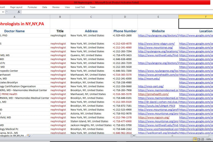Open the https://www.rogosin.org/ link
Screen dimensions: 213x142
coord(154,117)
